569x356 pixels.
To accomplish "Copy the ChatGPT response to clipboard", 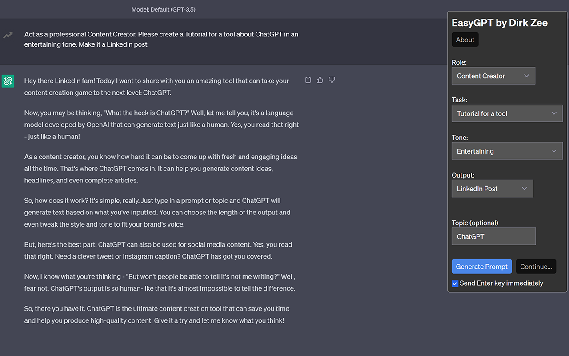I will [x=308, y=80].
